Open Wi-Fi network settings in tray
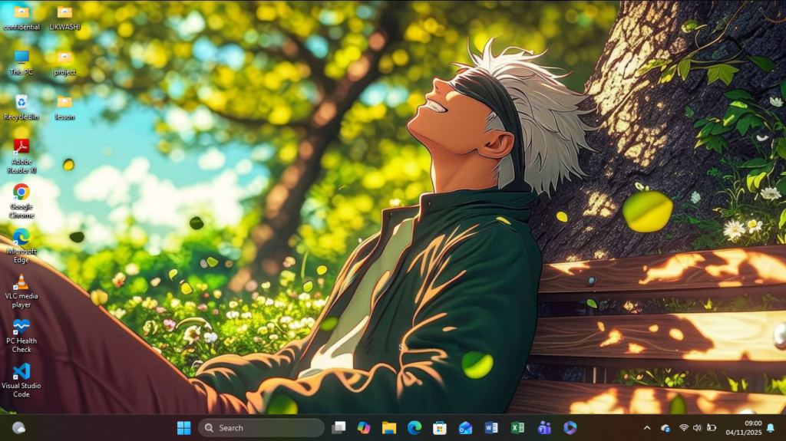786x441 pixels. point(683,427)
